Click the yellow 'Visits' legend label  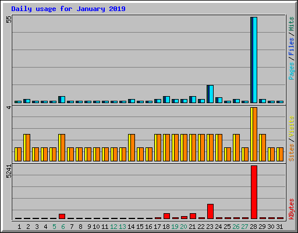click(292, 127)
